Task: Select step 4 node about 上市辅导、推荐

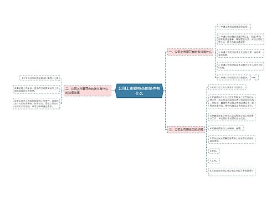Action: pos(226,128)
